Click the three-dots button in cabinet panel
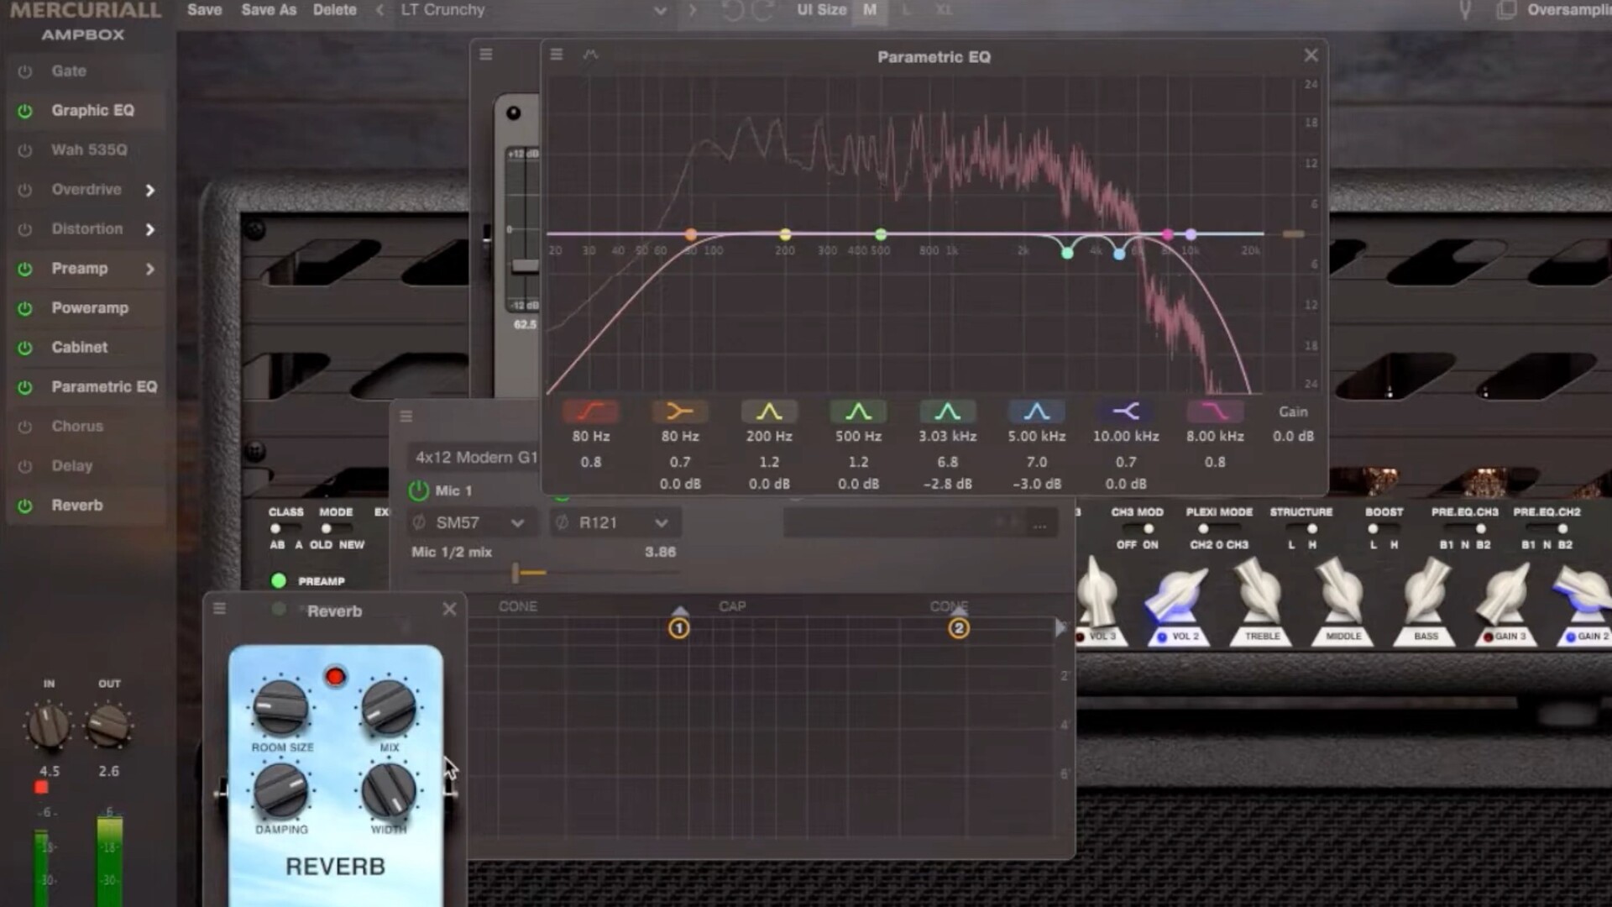The height and width of the screenshot is (907, 1612). click(x=1039, y=526)
